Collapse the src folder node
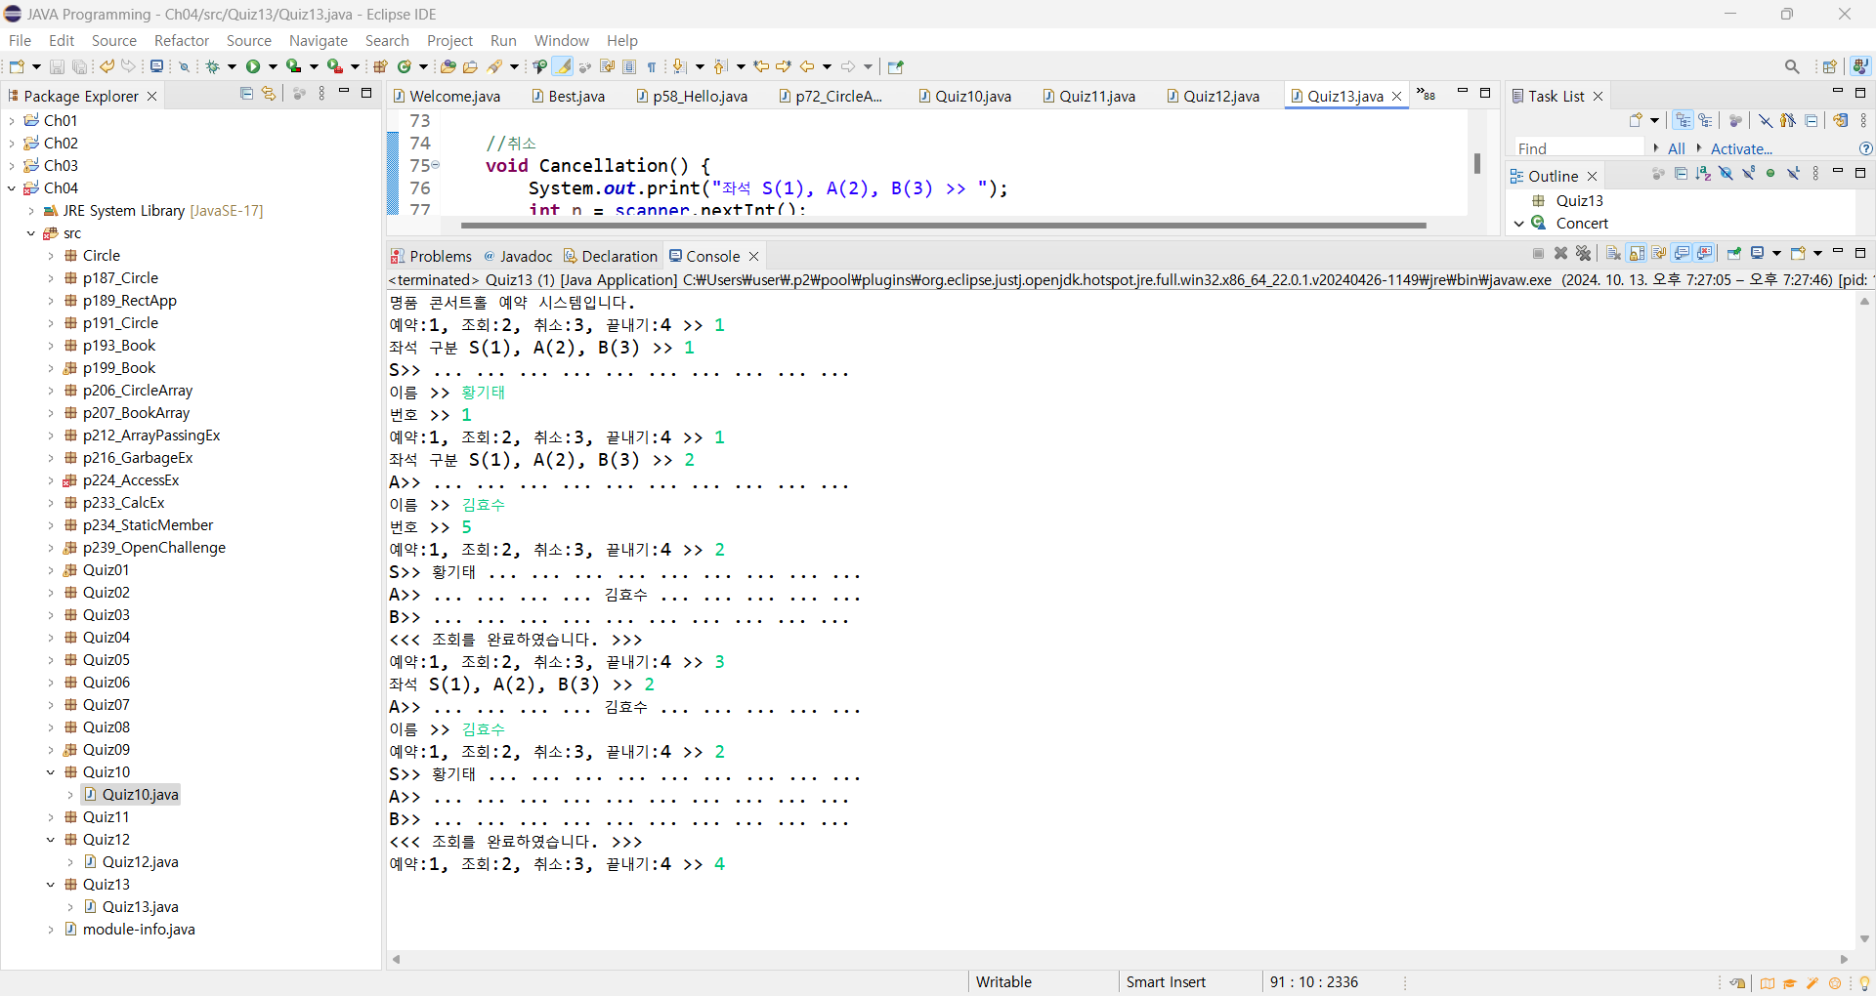The width and height of the screenshot is (1876, 996). coord(31,233)
